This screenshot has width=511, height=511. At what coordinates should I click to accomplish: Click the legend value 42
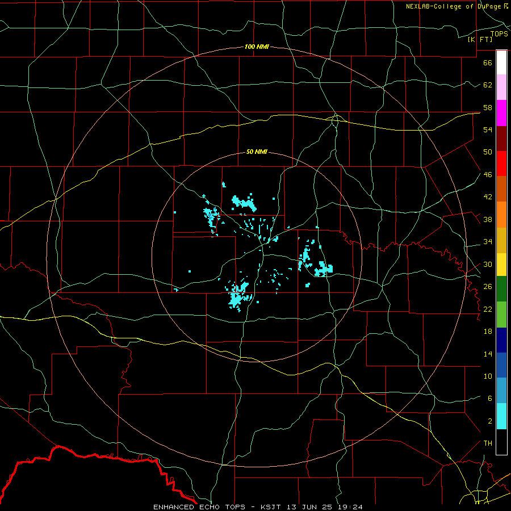(x=488, y=196)
